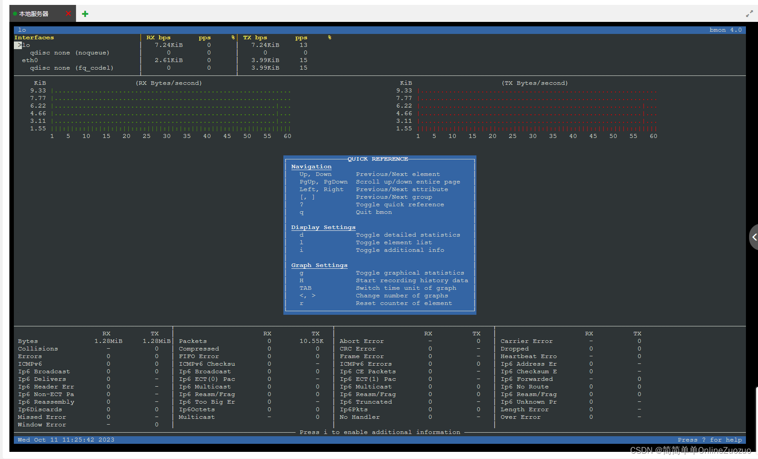758x459 pixels.
Task: Click the 'Interfaces' column header
Action: [x=34, y=38]
